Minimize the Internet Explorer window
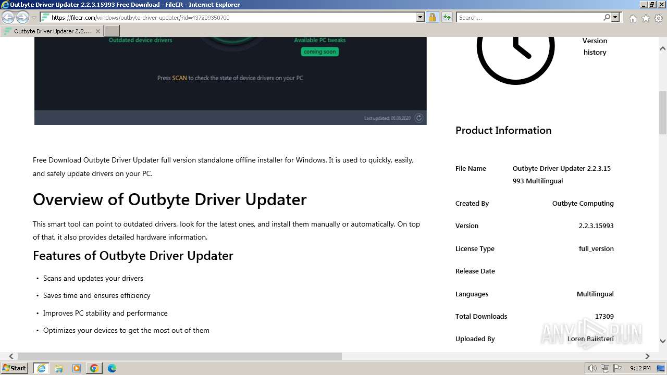The image size is (667, 375). 643,5
